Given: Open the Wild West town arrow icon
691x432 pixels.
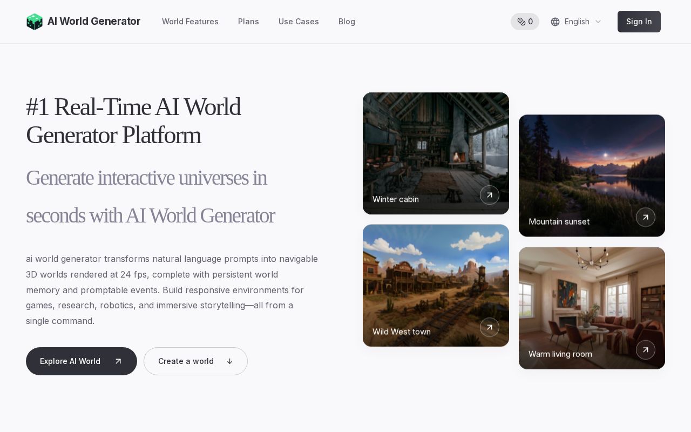Looking at the screenshot, I should point(490,327).
